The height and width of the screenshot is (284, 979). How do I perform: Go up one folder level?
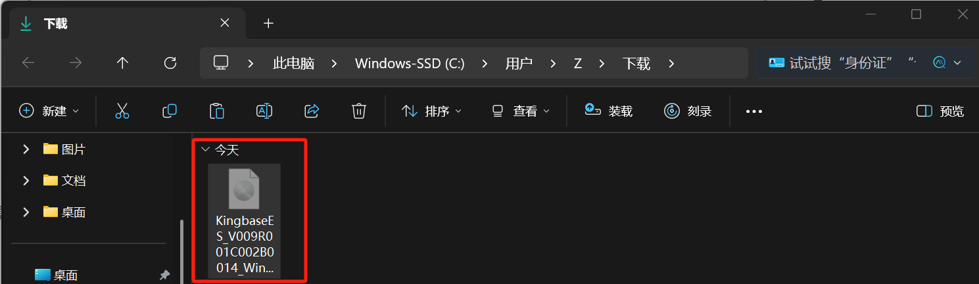coord(122,63)
